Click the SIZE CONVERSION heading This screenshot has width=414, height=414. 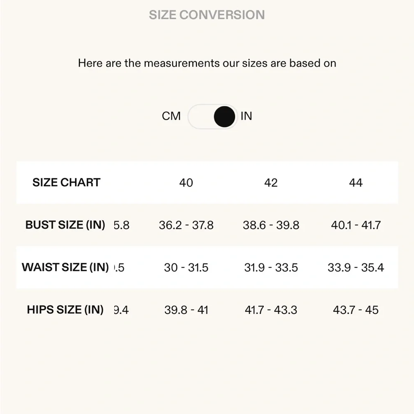[x=207, y=15]
